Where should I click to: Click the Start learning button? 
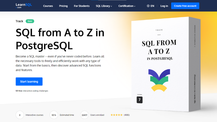point(29,82)
